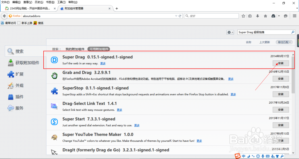
Task: Open 书签 menu
Action: [x=50, y=2]
